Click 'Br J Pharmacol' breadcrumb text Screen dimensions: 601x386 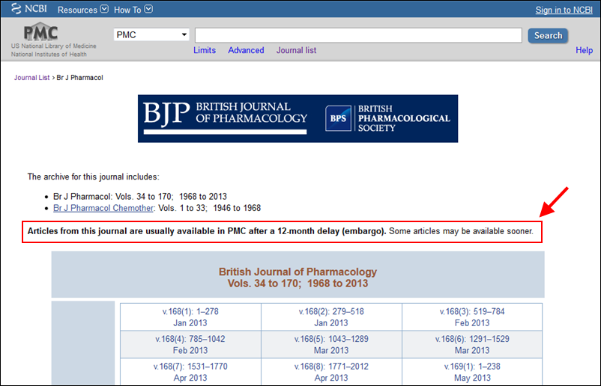point(79,78)
